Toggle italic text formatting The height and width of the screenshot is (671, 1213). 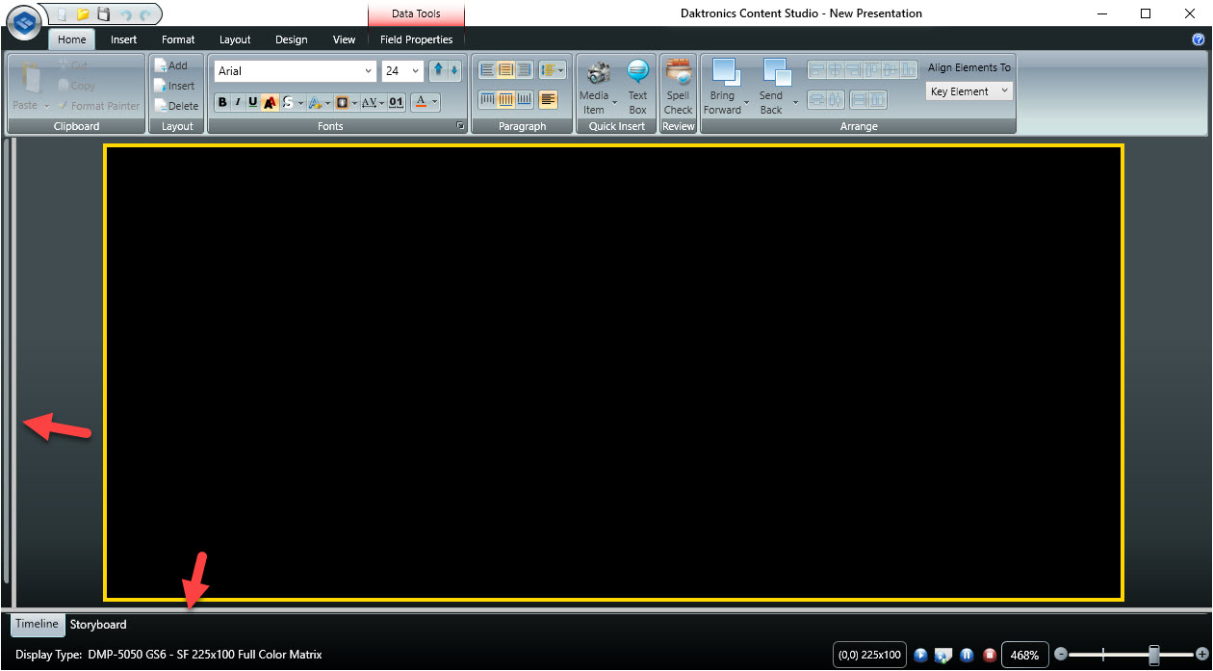pyautogui.click(x=238, y=102)
